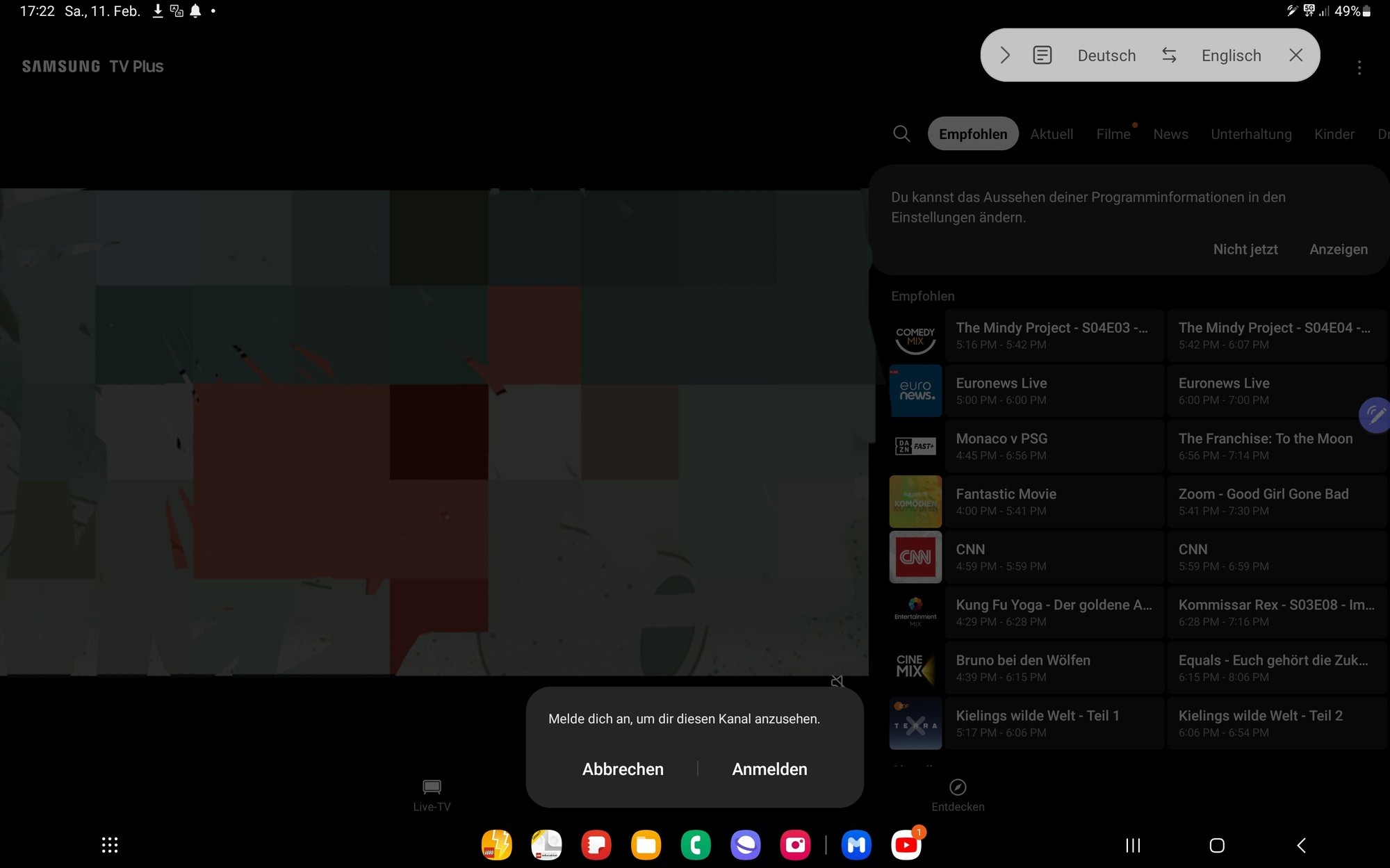Screen dimensions: 1390x868
Task: Choose Deutsch source language
Action: [1106, 56]
